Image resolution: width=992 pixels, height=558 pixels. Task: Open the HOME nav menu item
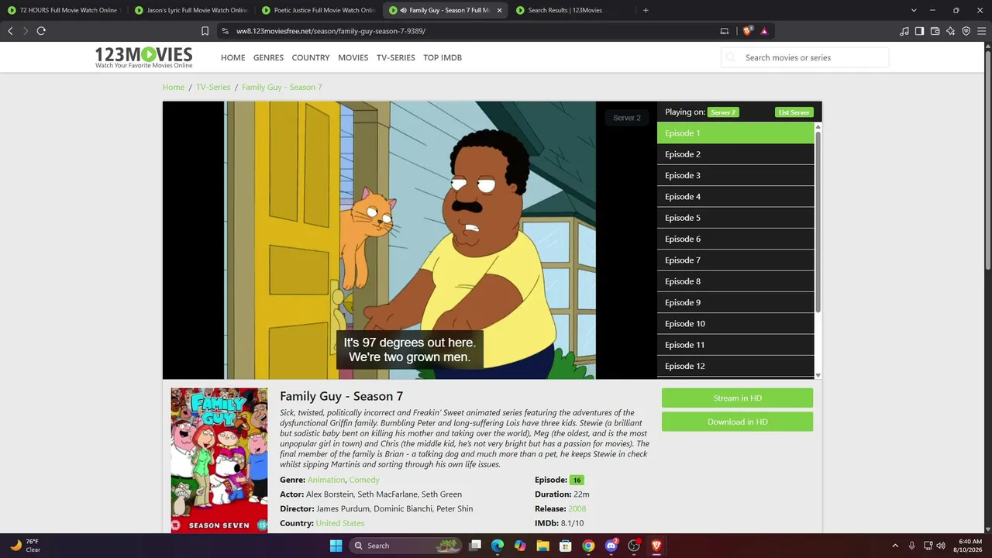coord(232,57)
